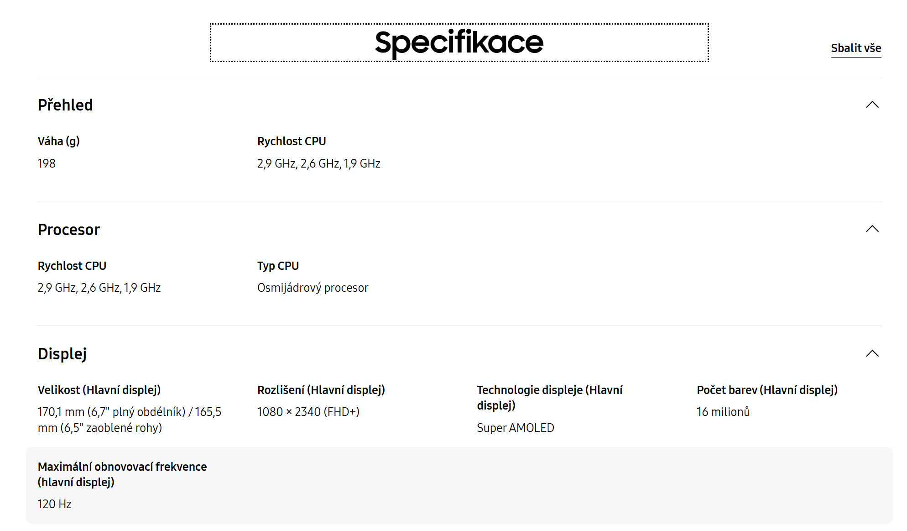
Task: Click the Specifikace heading
Action: [459, 42]
